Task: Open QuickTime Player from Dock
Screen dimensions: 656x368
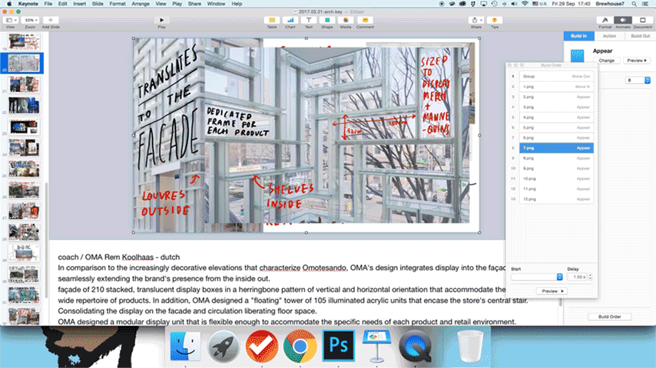Action: click(415, 346)
